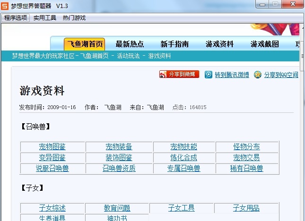Click the QQ空间 star icon

tap(258, 75)
